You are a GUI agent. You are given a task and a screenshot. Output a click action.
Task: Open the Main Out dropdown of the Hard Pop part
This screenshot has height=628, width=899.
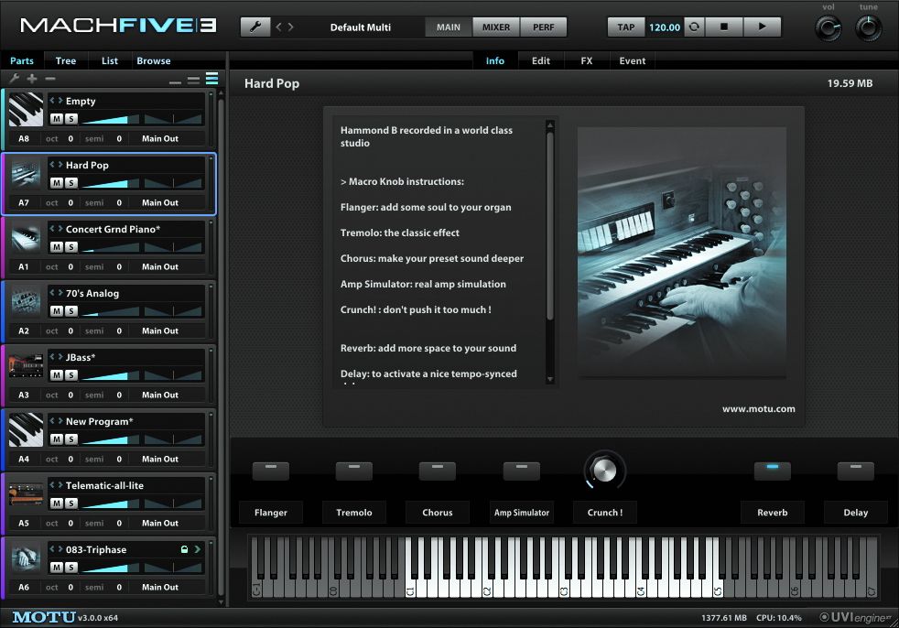tap(160, 203)
